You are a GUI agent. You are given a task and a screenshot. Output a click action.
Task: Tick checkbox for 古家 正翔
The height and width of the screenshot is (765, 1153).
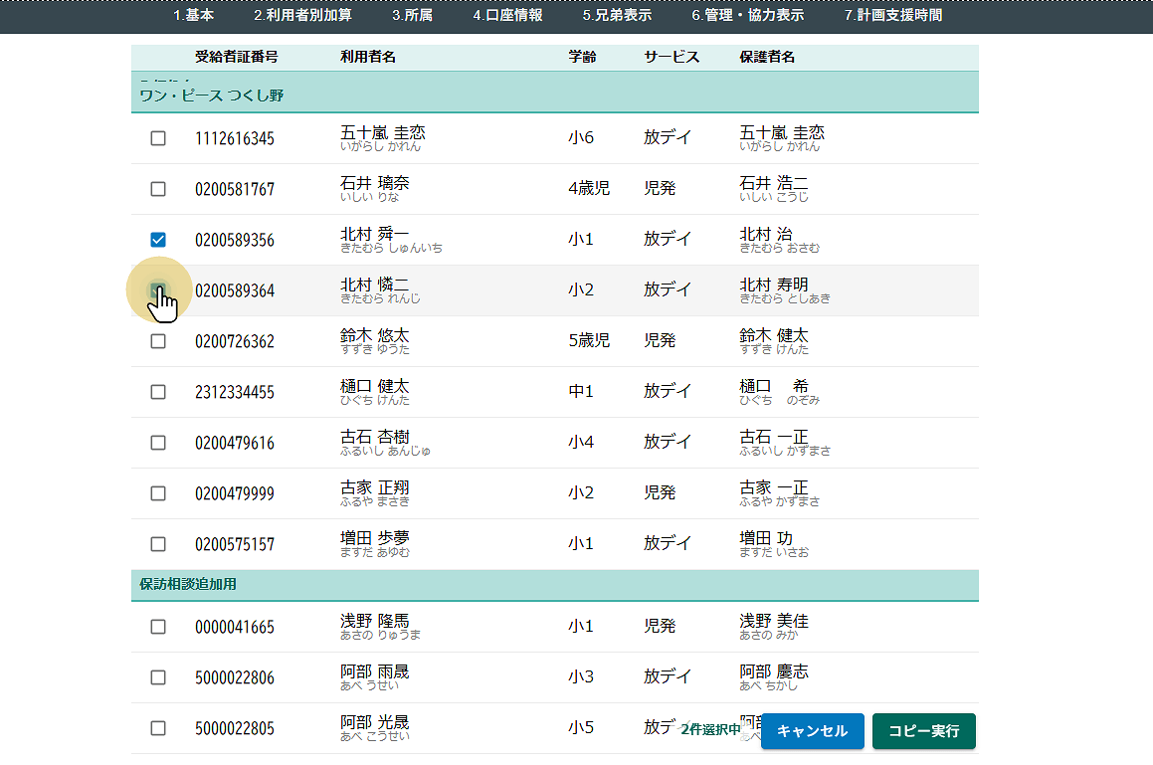[x=158, y=493]
